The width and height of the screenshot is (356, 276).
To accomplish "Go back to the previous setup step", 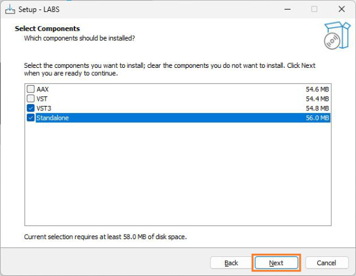I will pos(231,263).
